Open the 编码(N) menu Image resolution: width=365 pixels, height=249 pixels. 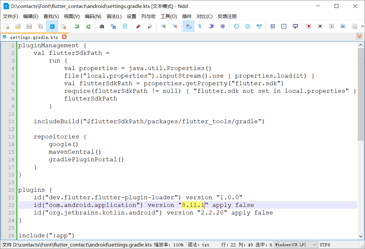pos(93,16)
